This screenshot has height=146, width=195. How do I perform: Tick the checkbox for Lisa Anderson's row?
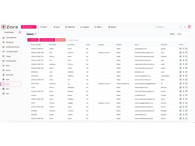[28, 53]
